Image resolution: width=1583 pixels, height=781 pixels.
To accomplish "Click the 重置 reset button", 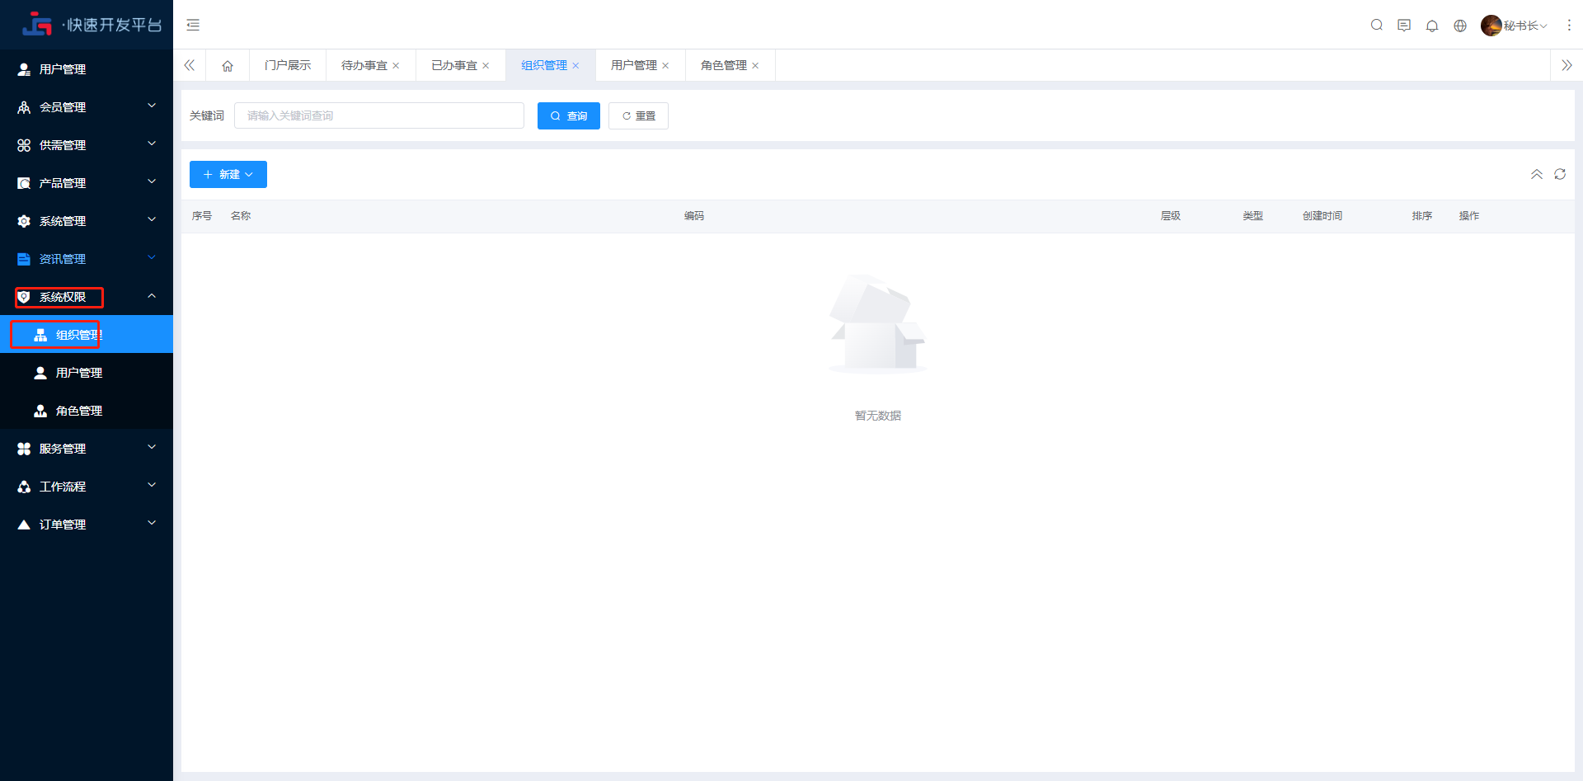I will coord(638,116).
